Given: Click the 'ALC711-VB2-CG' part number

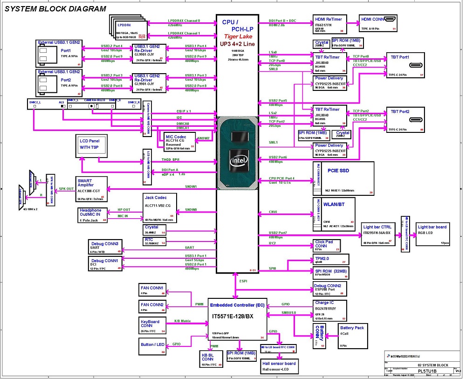Looking at the screenshot, I should pos(158,206).
